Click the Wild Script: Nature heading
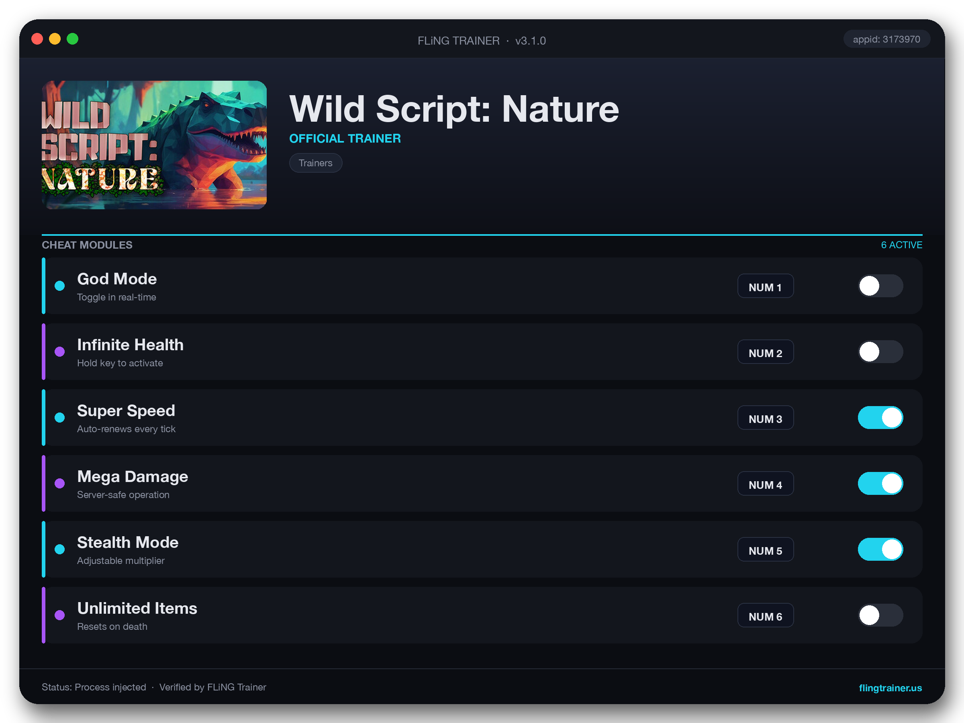This screenshot has width=964, height=723. click(454, 109)
